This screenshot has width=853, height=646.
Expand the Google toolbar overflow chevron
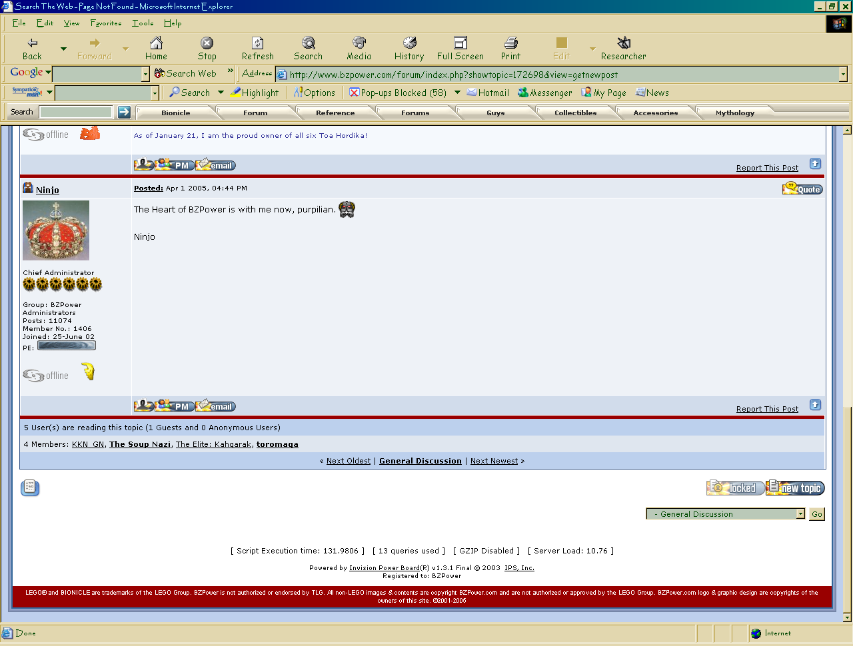231,71
